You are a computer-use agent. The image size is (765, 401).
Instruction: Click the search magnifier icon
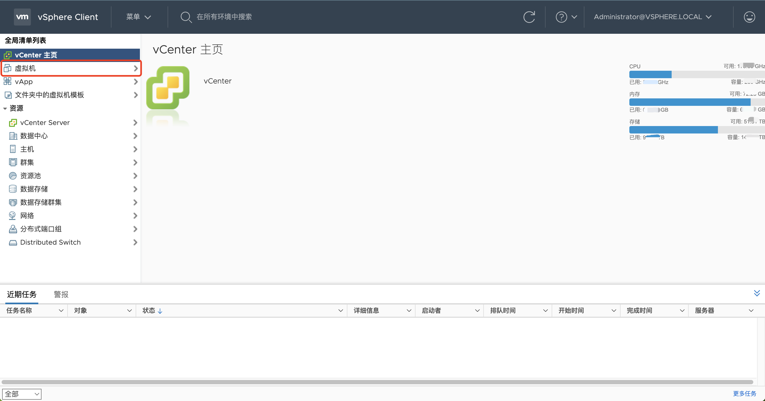tap(186, 17)
